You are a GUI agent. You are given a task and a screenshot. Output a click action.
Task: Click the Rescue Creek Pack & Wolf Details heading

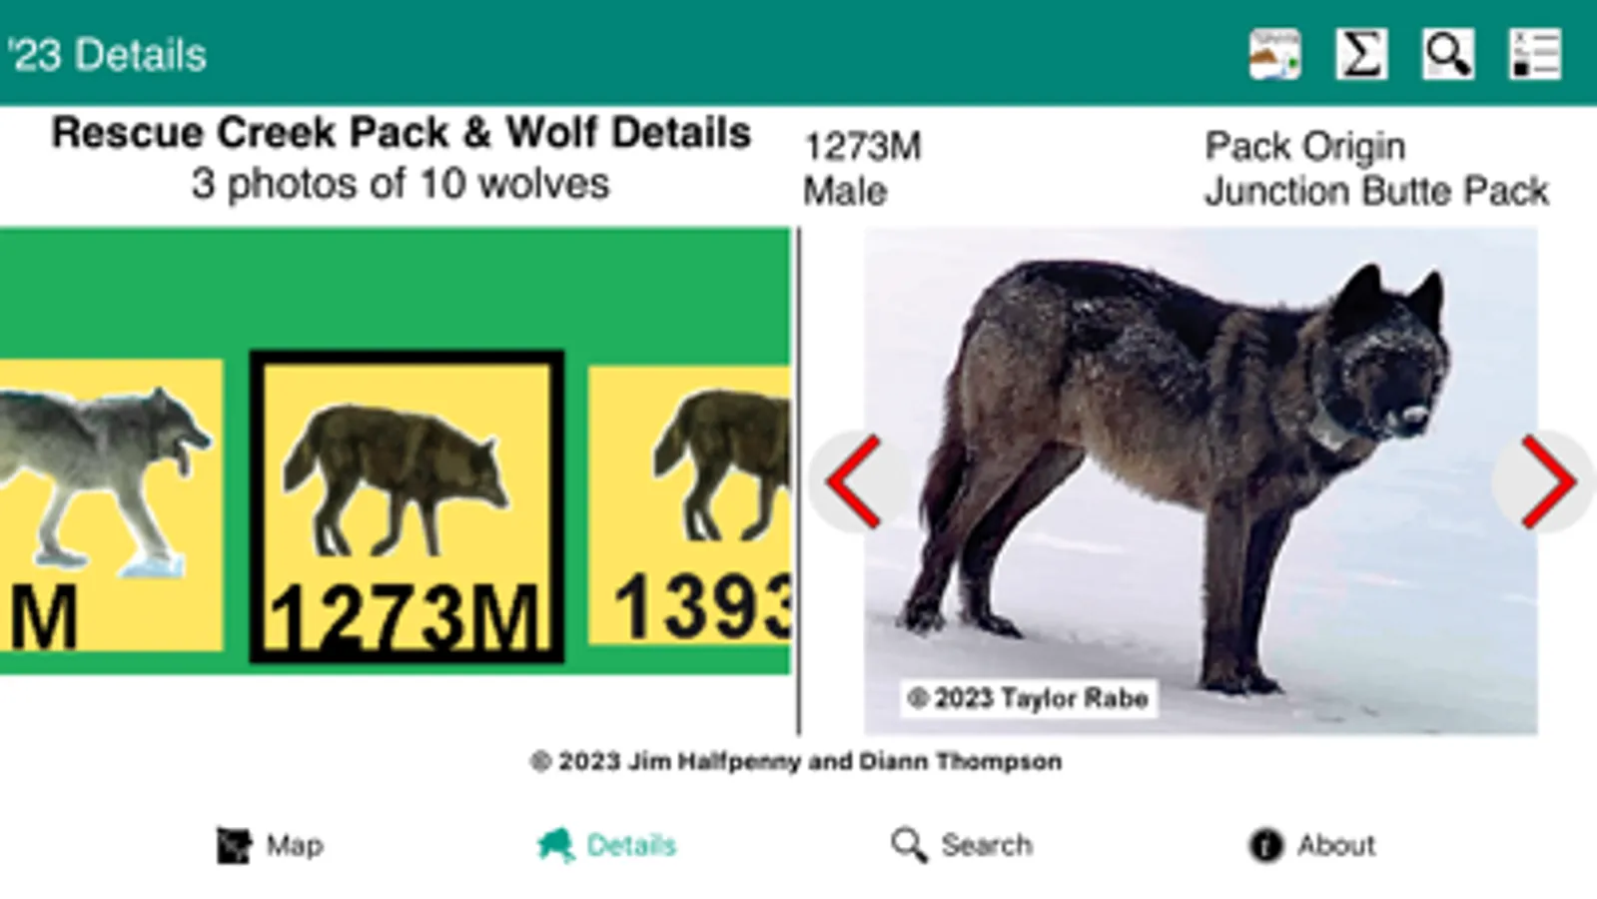tap(400, 132)
